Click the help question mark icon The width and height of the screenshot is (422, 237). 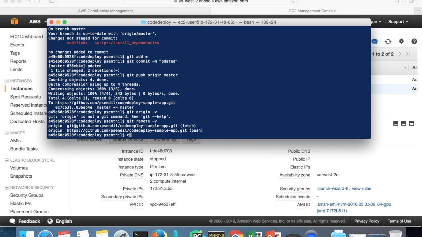click(414, 41)
